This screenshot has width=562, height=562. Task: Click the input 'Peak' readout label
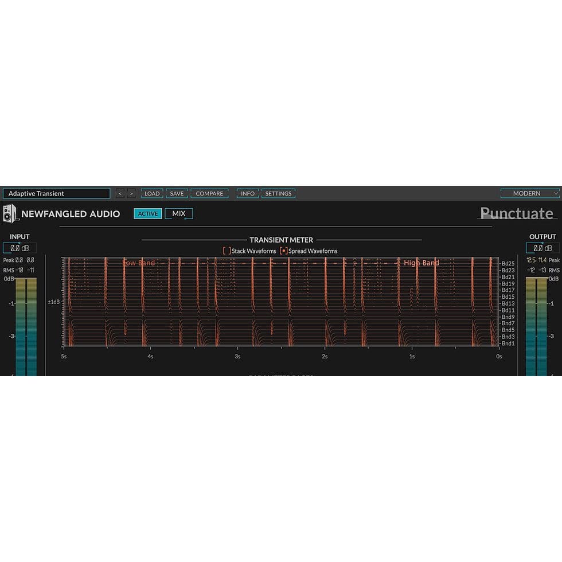click(8, 260)
